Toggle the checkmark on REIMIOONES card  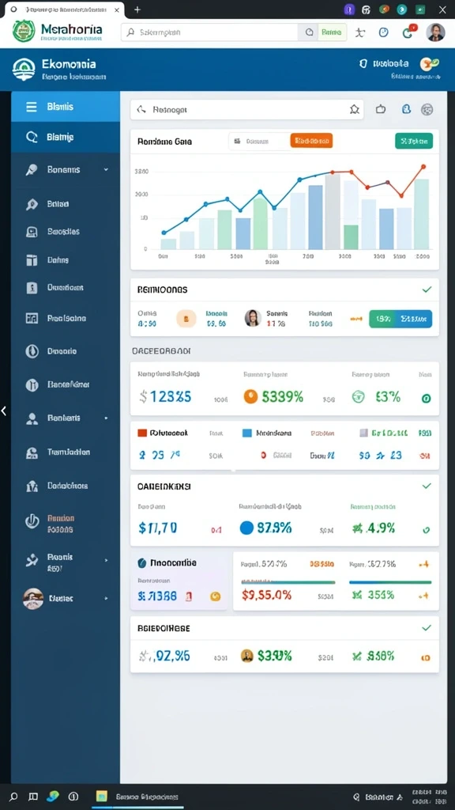427,290
